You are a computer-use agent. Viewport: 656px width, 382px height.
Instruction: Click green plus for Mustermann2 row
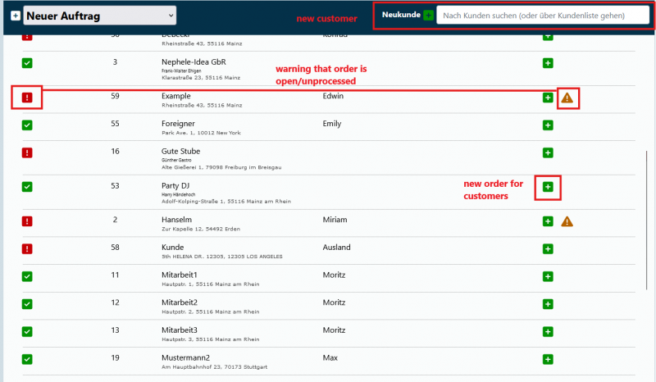pyautogui.click(x=548, y=359)
